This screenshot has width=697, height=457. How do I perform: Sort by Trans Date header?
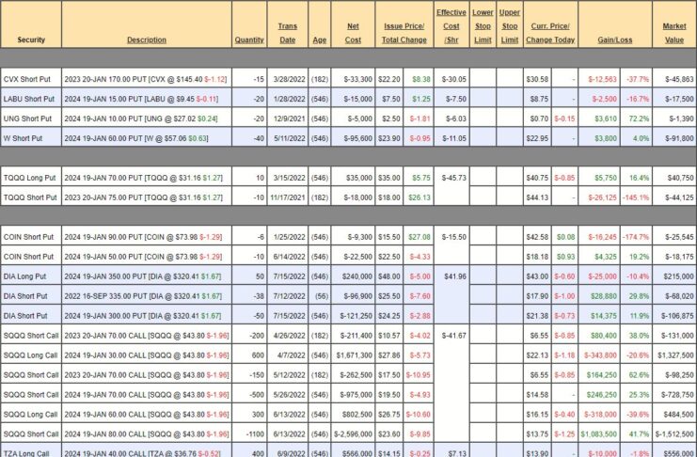288,33
